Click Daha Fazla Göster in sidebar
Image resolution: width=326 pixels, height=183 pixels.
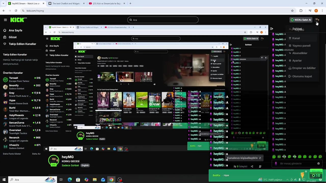[x=12, y=154]
